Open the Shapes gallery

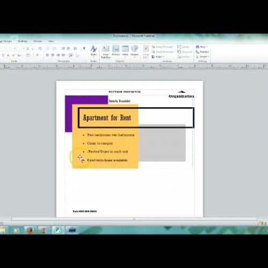click(x=135, y=51)
